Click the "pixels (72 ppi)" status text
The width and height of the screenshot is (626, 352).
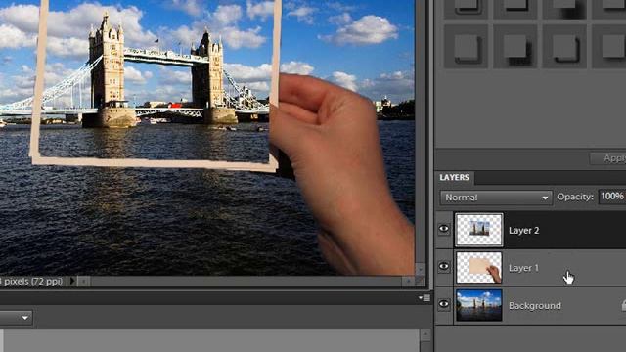33,281
